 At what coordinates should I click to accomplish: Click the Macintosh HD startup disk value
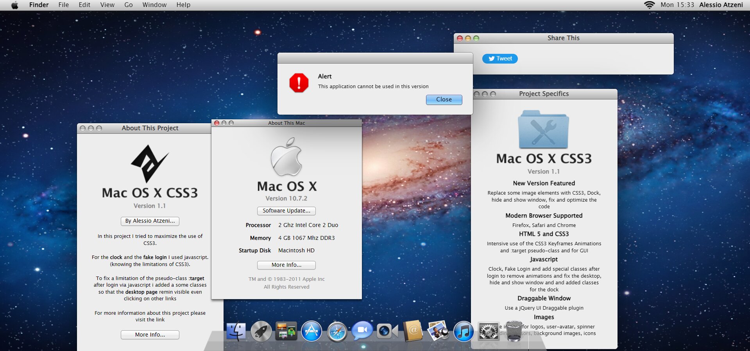pyautogui.click(x=296, y=250)
